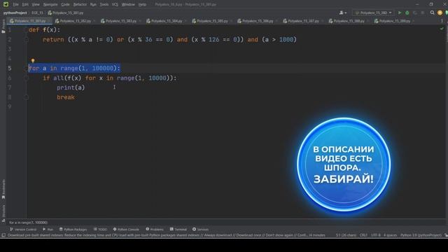448x252 pixels.
Task: Open the Version Control tool window
Action: [23, 229]
